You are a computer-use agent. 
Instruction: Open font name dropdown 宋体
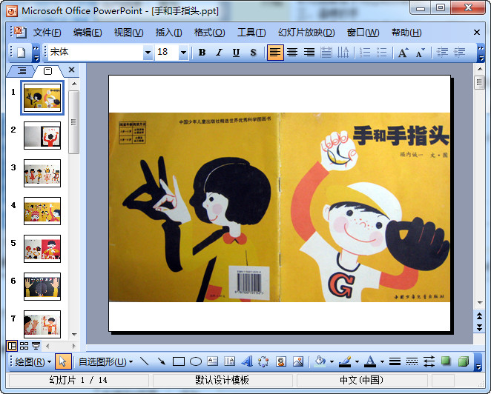coord(148,53)
